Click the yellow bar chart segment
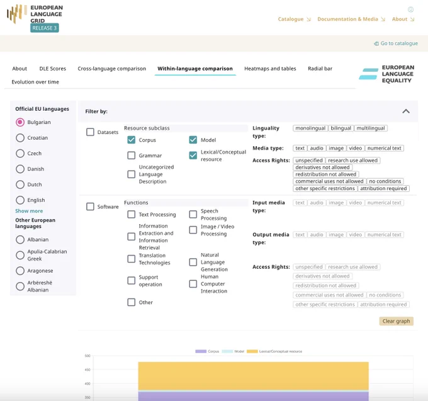Screen dimensions: 428x401 pos(253,376)
